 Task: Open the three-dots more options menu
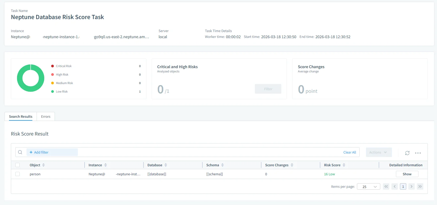click(418, 153)
